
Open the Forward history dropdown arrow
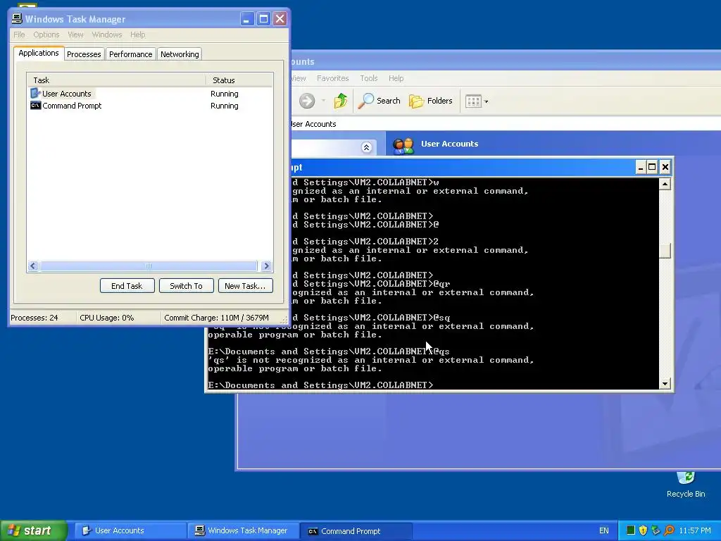tap(323, 101)
